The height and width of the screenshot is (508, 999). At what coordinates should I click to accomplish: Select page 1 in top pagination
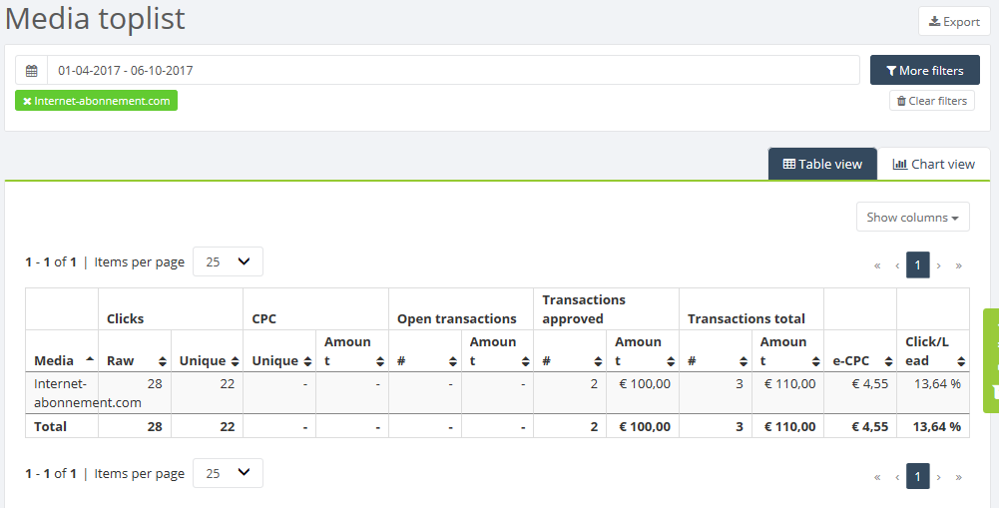(917, 265)
